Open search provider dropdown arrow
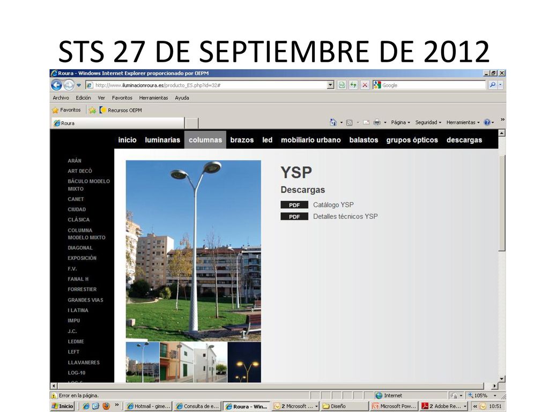This screenshot has width=549, height=412. [500, 85]
